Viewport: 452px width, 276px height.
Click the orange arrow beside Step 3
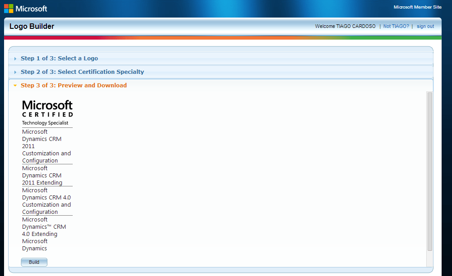[15, 85]
